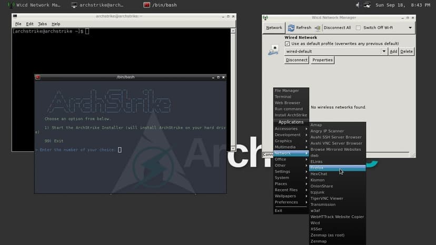Expand the Office submenu
The height and width of the screenshot is (245, 436).
pyautogui.click(x=291, y=159)
